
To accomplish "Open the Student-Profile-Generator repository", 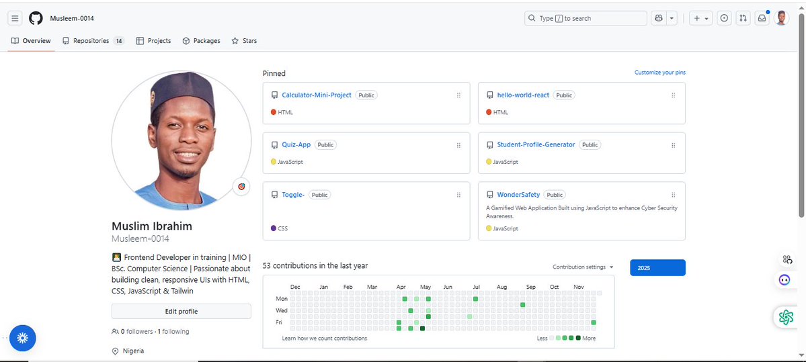I will point(536,145).
